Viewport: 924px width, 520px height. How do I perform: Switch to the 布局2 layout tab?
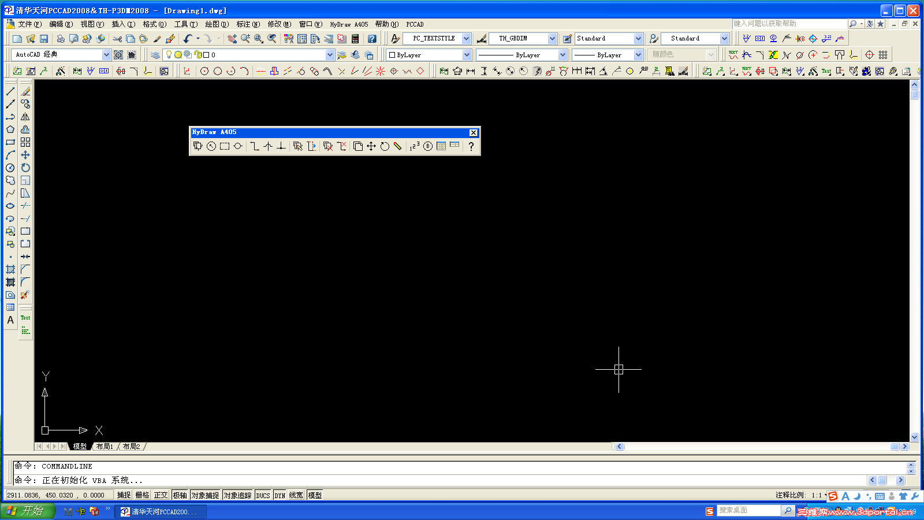click(132, 447)
